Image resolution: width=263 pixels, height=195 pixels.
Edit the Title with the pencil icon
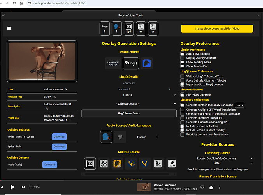(66, 89)
